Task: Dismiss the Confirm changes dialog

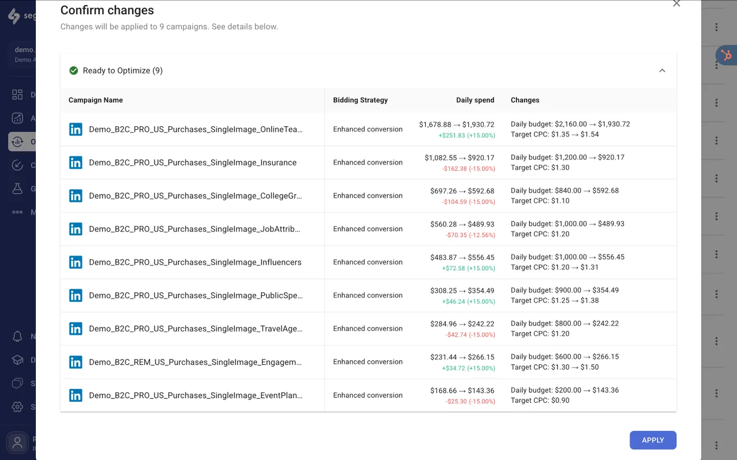Action: 676,4
